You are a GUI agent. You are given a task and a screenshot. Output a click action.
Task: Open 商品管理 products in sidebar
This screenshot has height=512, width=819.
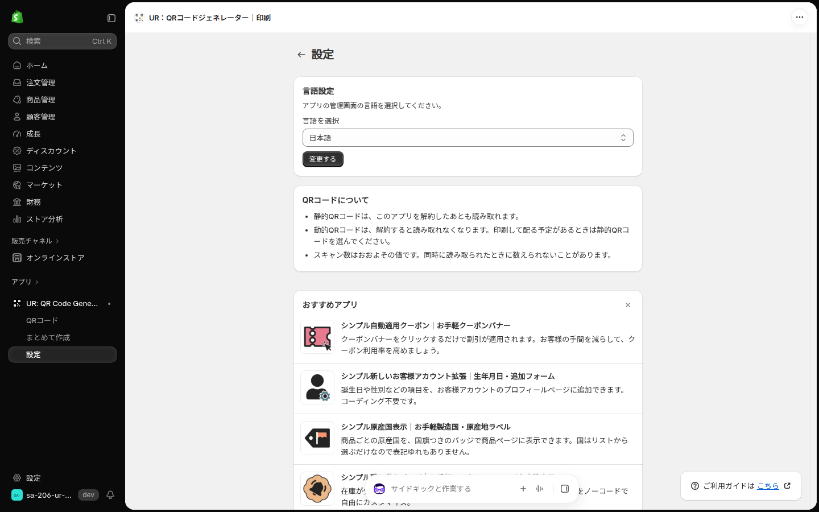63,100
